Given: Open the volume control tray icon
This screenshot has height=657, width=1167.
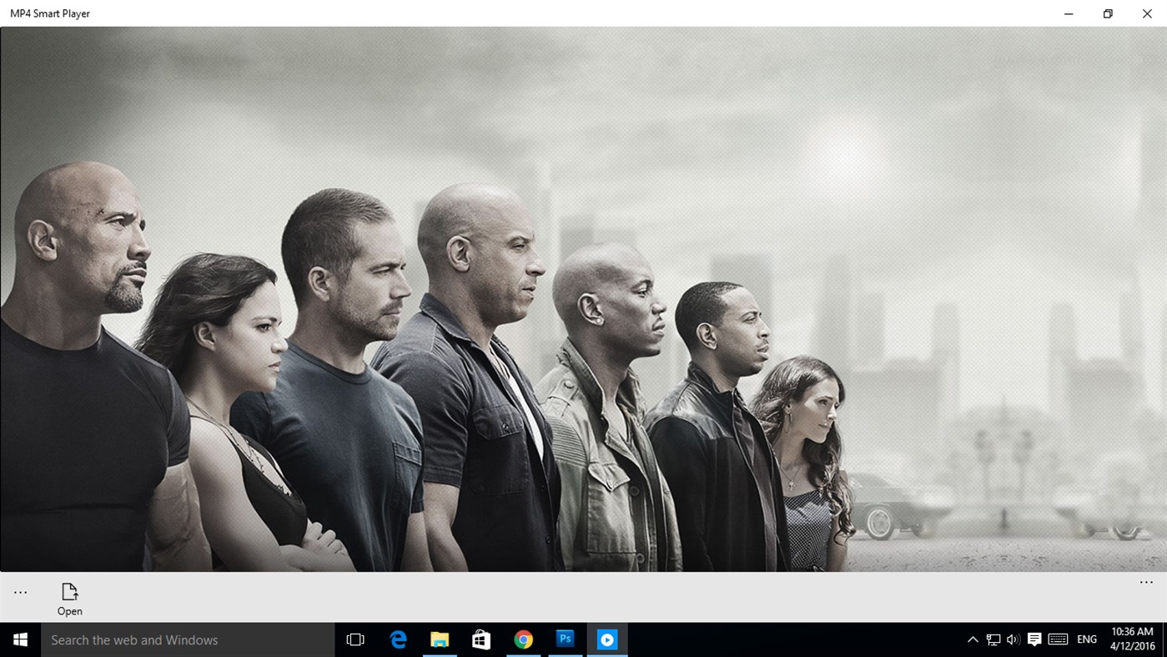Looking at the screenshot, I should (1014, 639).
